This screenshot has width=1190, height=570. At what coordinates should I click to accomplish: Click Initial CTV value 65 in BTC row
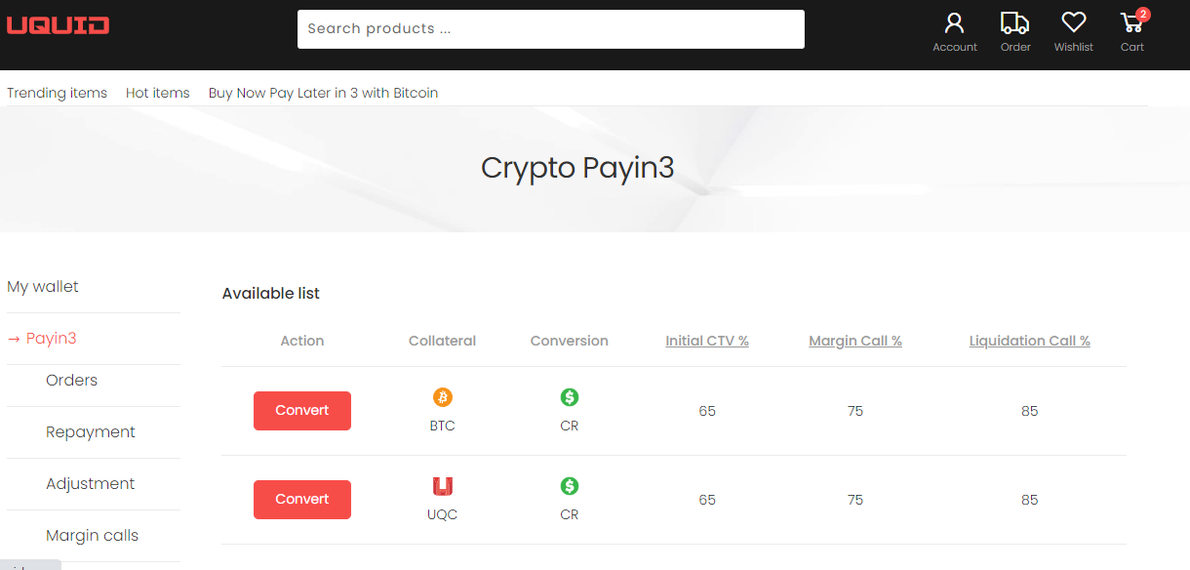pos(707,411)
